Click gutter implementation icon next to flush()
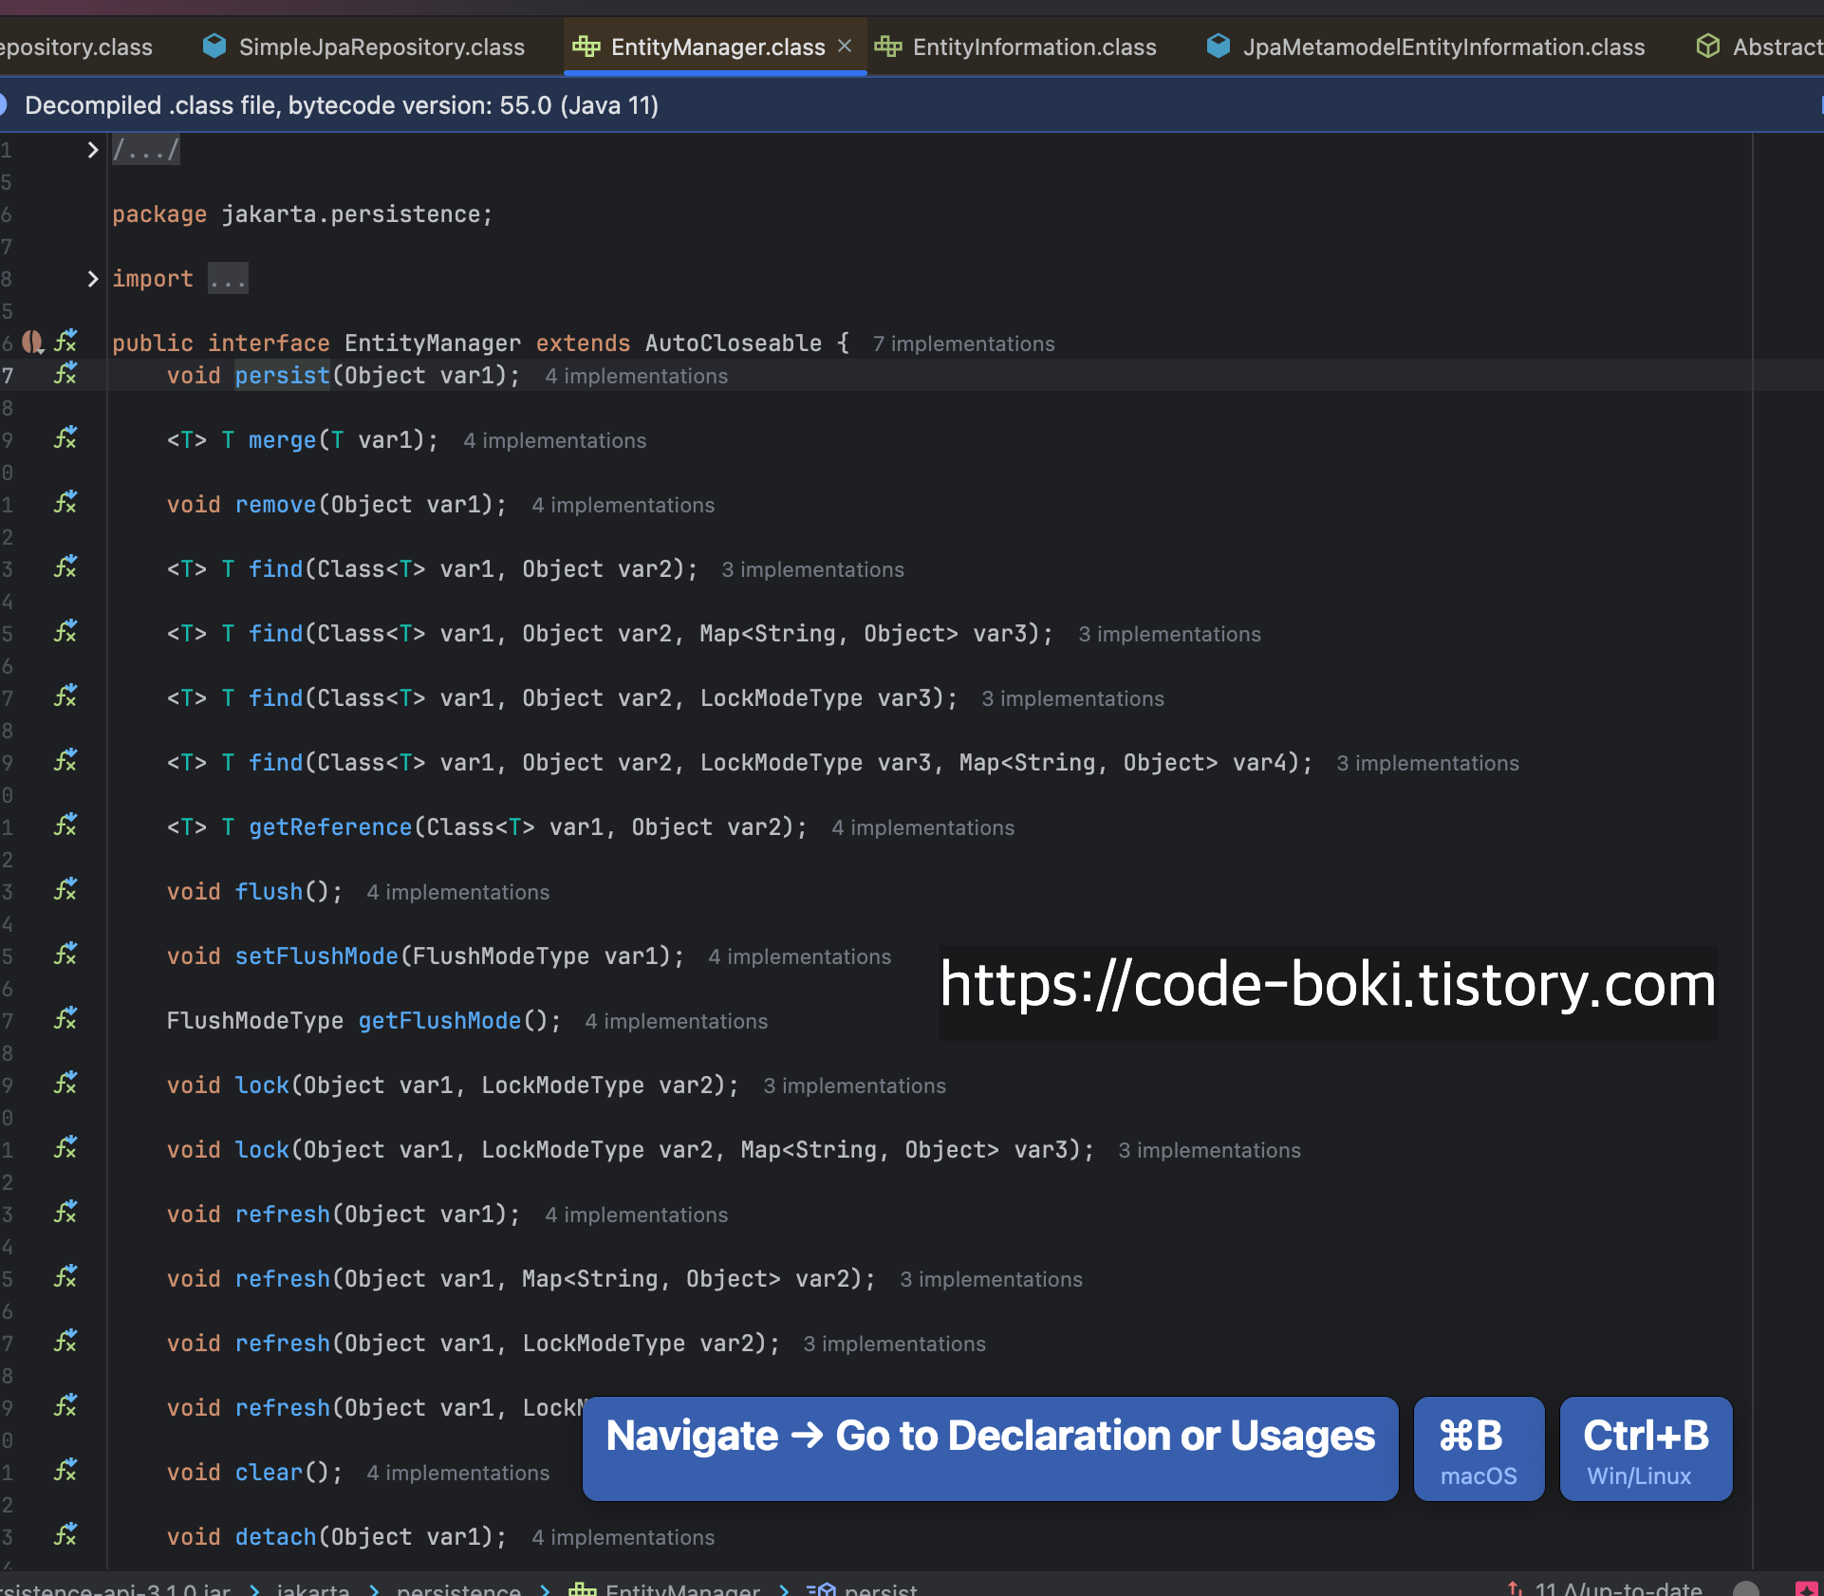The height and width of the screenshot is (1596, 1824). click(65, 890)
